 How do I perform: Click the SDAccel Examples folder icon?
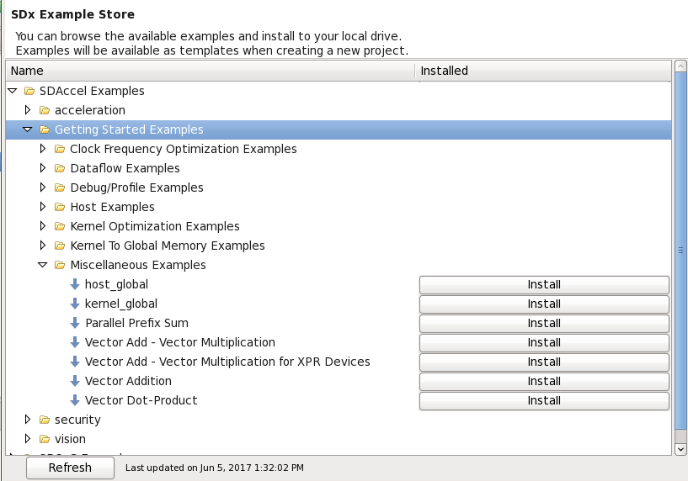click(29, 91)
